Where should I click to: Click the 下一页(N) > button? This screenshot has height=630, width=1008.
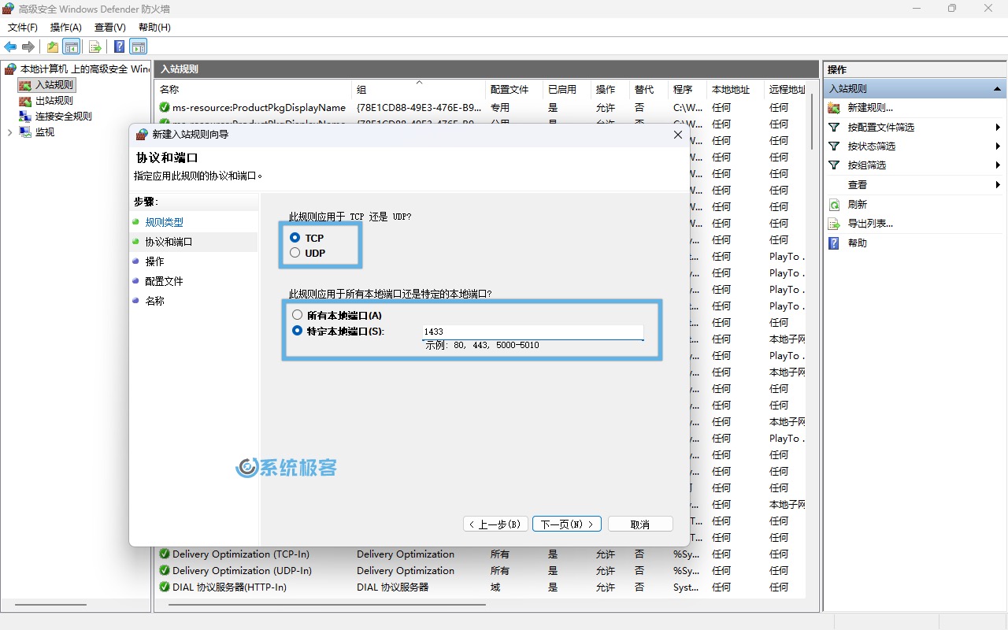567,524
